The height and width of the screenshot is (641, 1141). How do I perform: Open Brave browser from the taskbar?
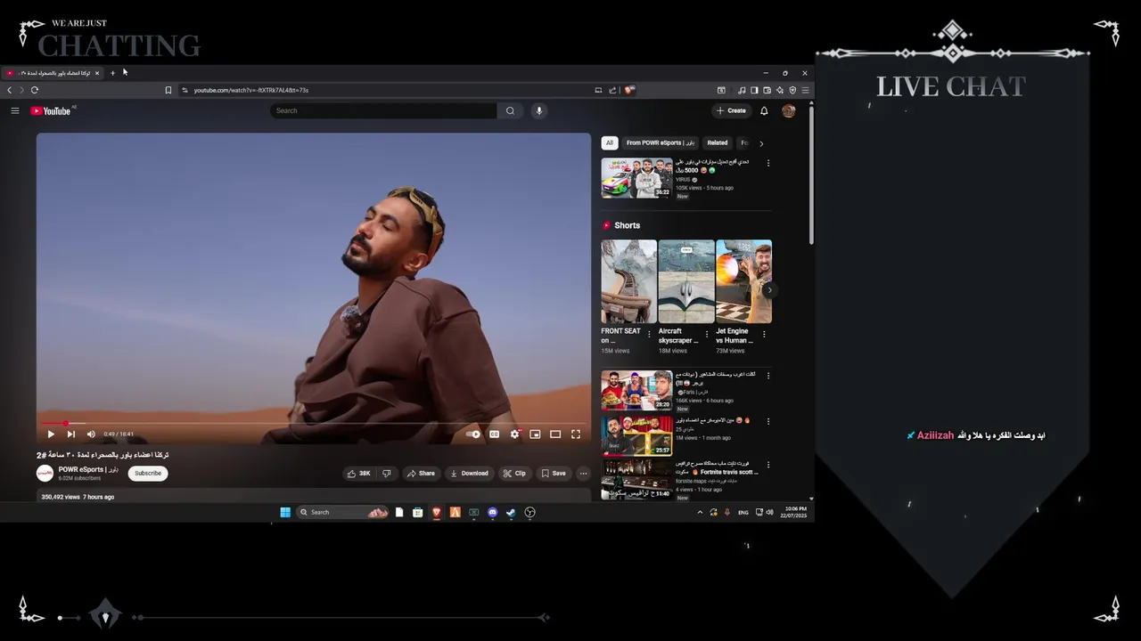tap(436, 513)
